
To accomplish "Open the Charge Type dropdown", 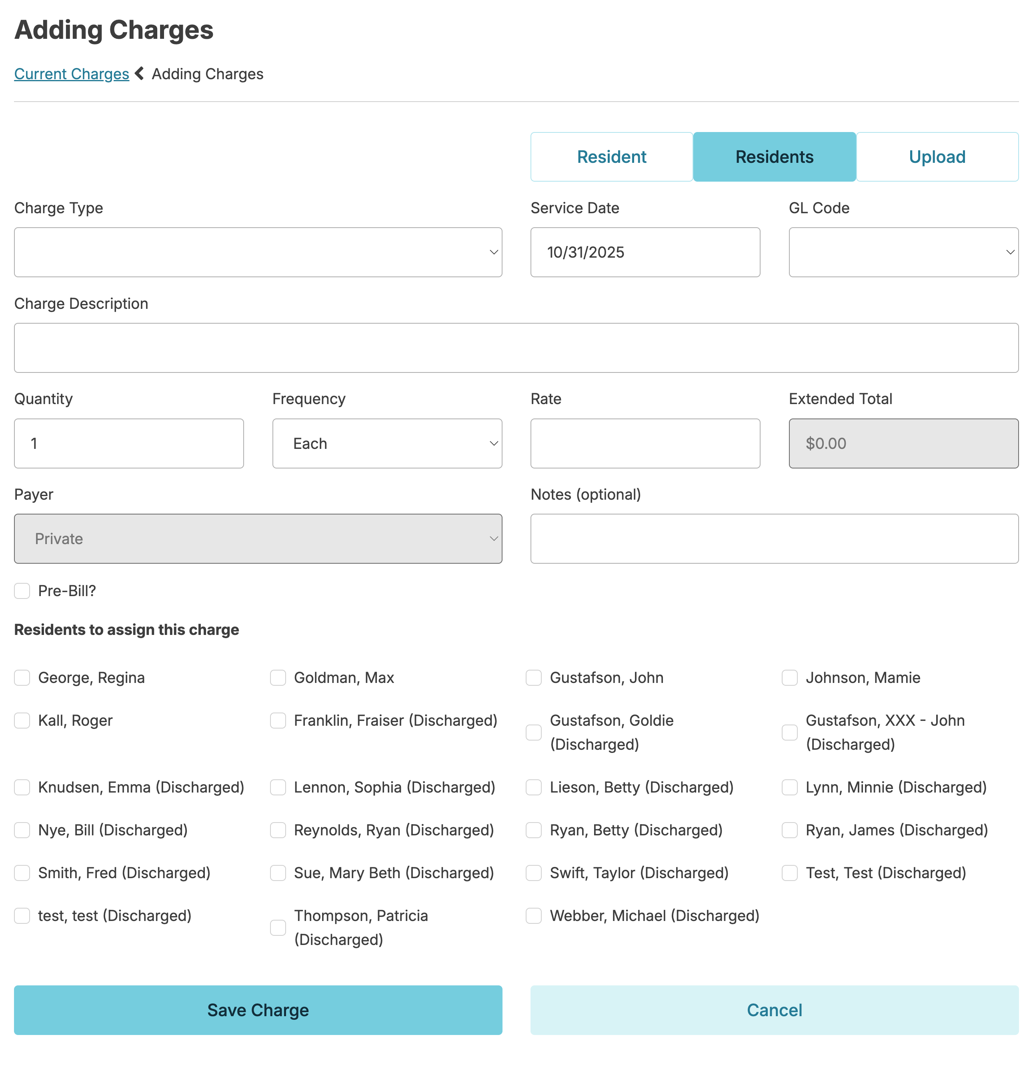I will tap(258, 252).
